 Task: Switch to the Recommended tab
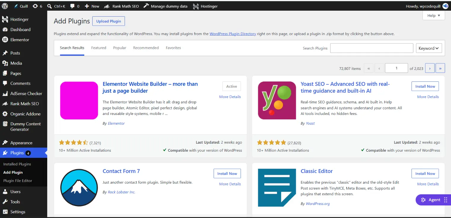(x=146, y=48)
